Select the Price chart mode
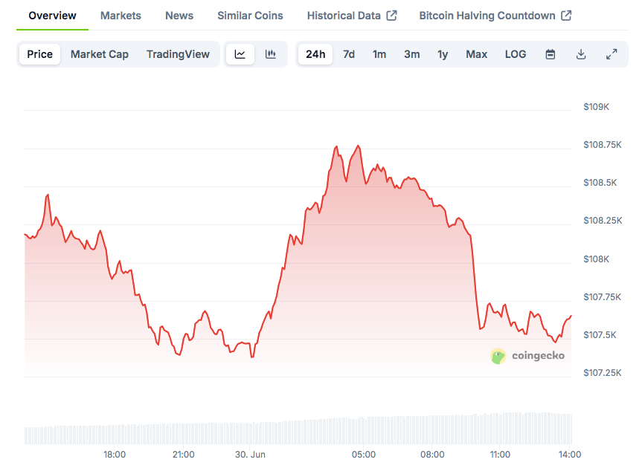642x474 pixels. (40, 54)
